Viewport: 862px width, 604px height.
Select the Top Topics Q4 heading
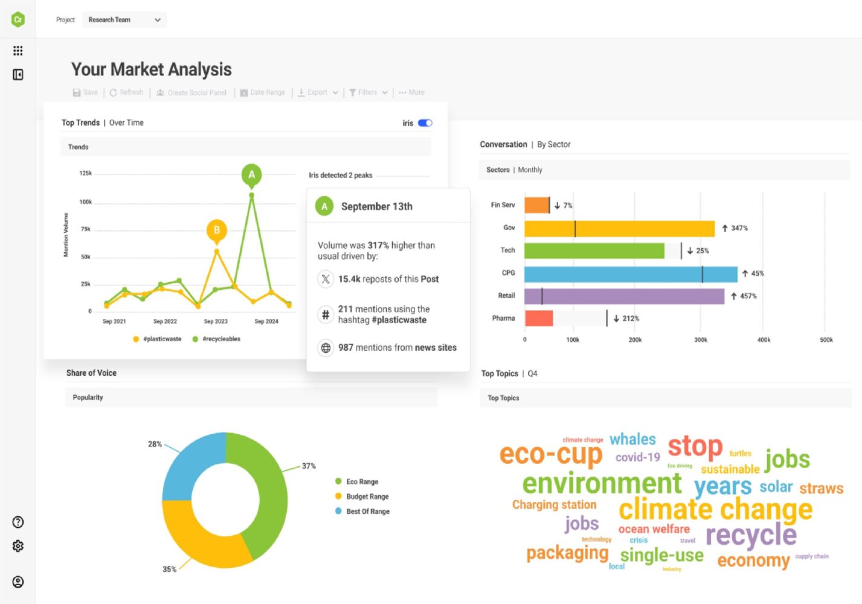click(509, 373)
